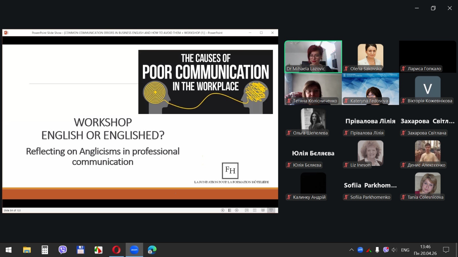Click the Slide Show view icon
The height and width of the screenshot is (257, 458).
[271, 210]
